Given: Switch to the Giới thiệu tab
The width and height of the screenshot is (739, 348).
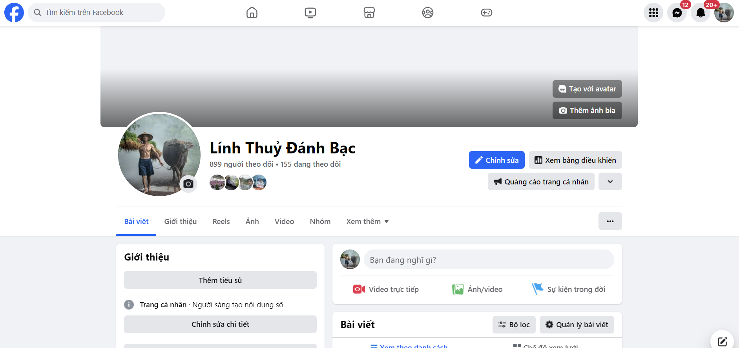Looking at the screenshot, I should 181,221.
